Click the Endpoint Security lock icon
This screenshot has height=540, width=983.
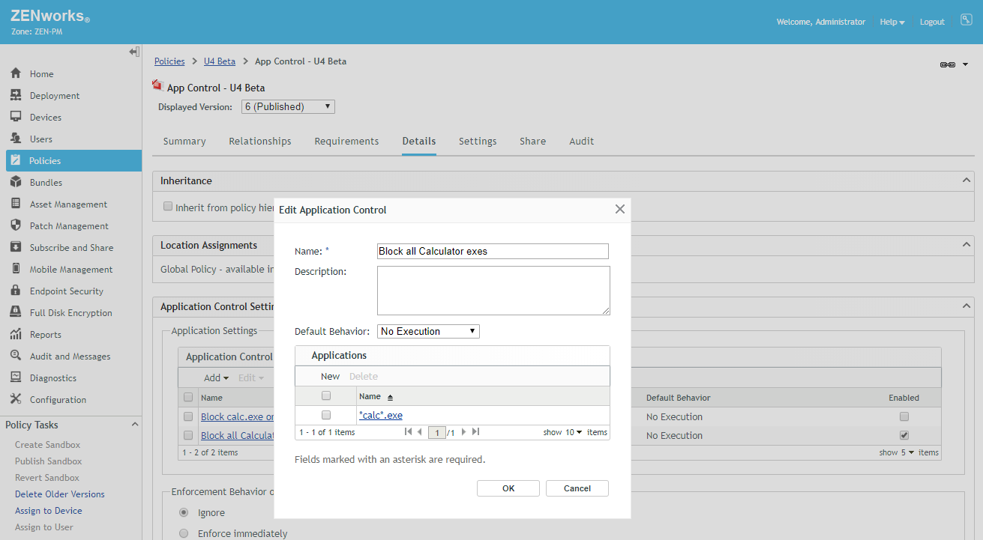point(15,291)
